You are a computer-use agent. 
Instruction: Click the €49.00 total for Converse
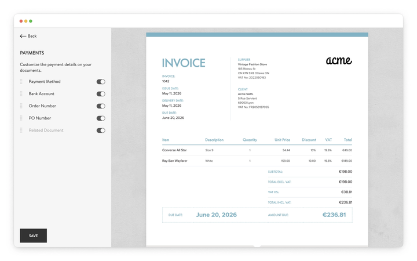(347, 150)
